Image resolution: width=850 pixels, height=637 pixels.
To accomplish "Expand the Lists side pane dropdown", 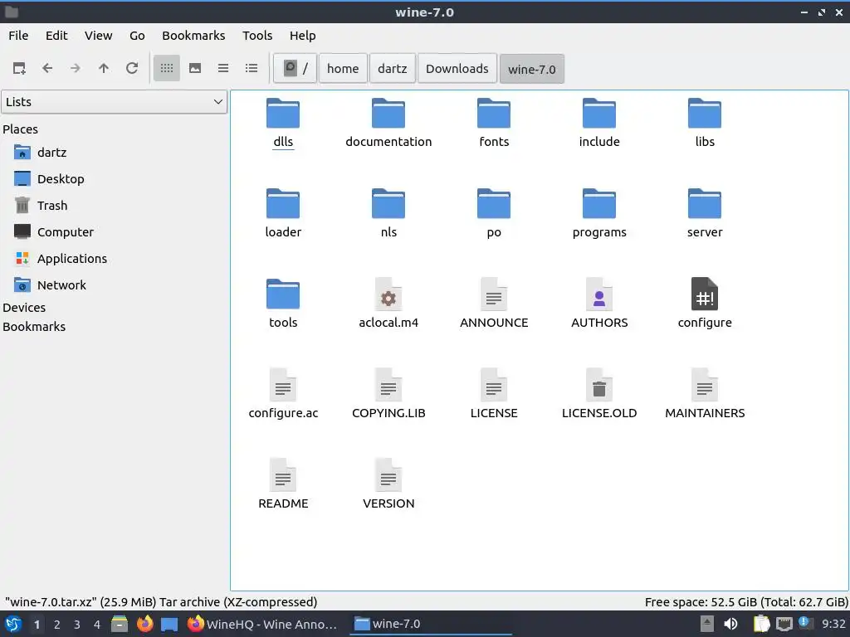I will [115, 102].
